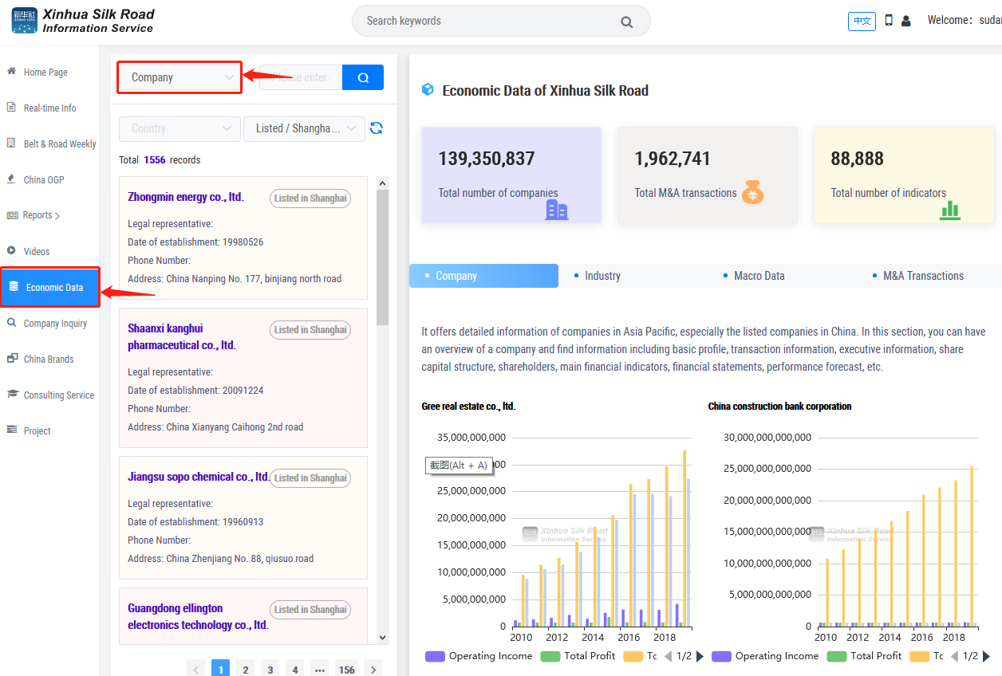The width and height of the screenshot is (1002, 676).
Task: Click the blue search button beside Company filter
Action: pyautogui.click(x=363, y=77)
